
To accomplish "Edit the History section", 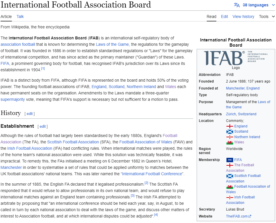I will tap(30, 114).
